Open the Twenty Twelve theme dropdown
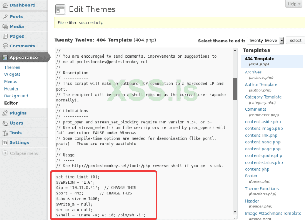Screen dimensions: 305x220 click(266, 41)
